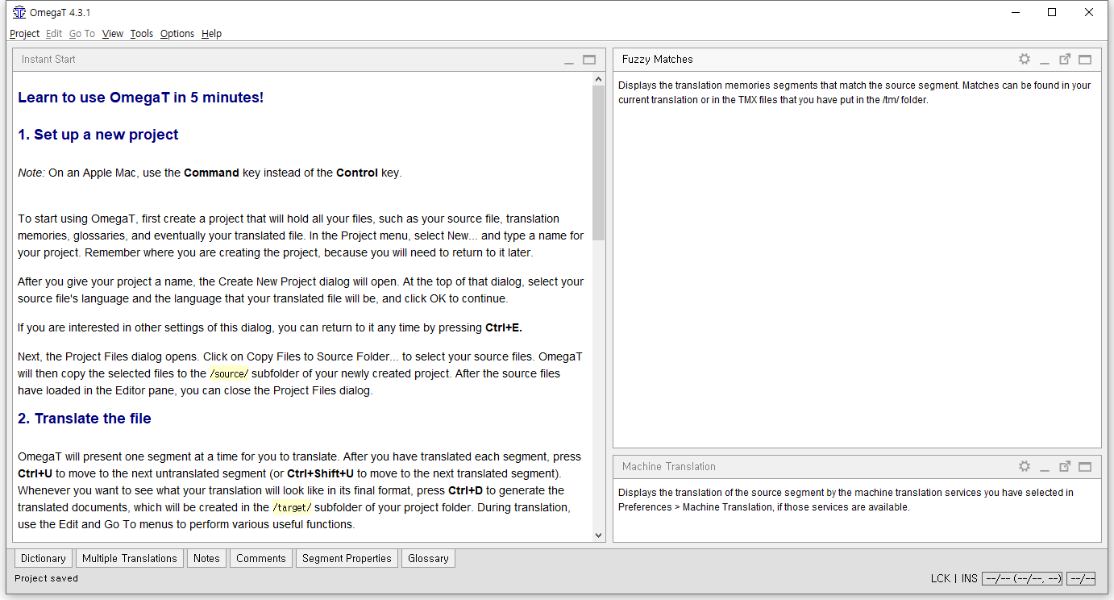Open the Segment Properties tab

point(347,558)
